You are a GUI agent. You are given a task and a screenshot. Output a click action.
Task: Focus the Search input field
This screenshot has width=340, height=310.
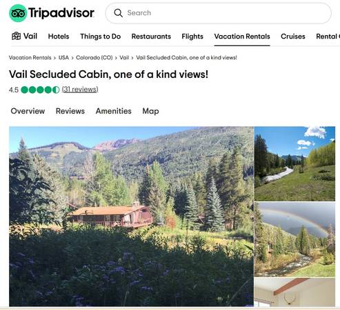218,13
